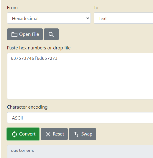Screen dimensions: 153x158
Task: Click the folder icon on Open File
Action: [14, 35]
